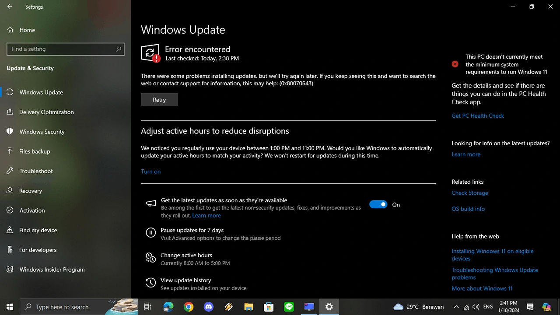Click the View update history icon
The image size is (560, 315).
click(x=150, y=283)
